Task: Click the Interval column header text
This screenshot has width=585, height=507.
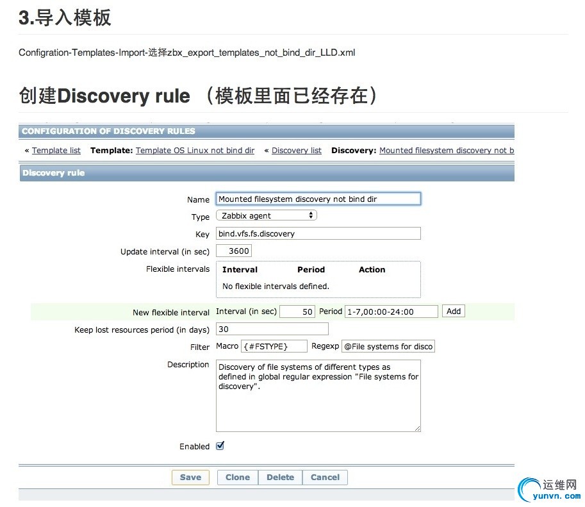Action: click(240, 270)
